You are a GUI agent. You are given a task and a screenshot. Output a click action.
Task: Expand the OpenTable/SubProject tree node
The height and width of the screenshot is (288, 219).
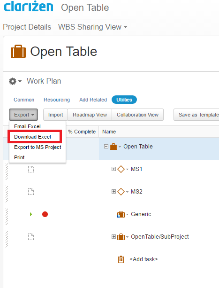pos(113,237)
